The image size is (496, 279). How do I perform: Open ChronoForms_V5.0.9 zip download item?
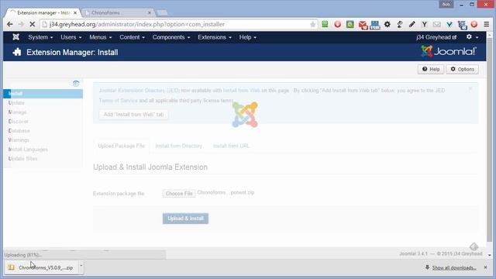point(42,267)
